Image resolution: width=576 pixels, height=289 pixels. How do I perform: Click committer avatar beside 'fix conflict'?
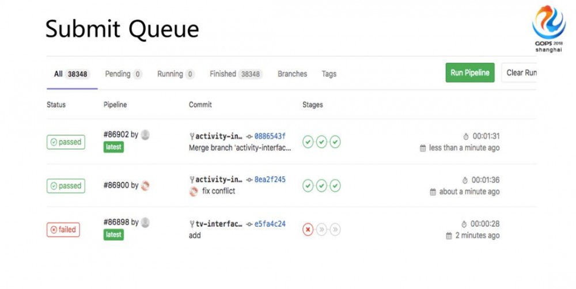click(x=194, y=191)
